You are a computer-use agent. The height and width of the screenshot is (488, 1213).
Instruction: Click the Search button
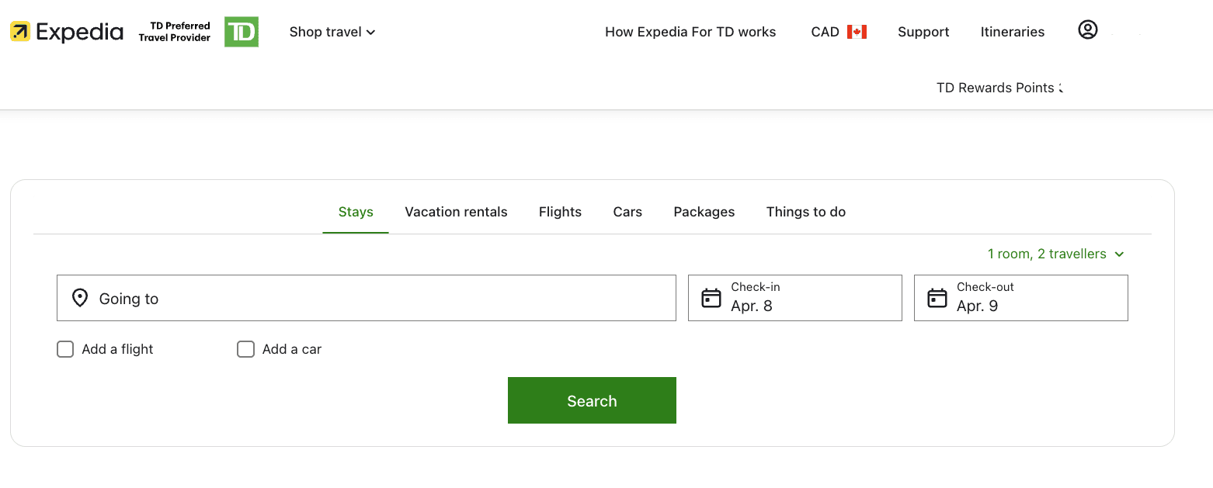tap(592, 400)
